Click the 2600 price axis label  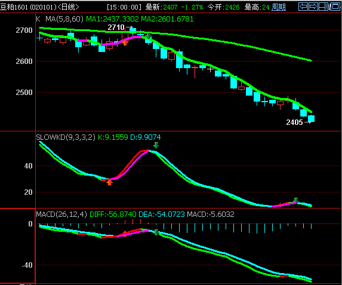point(24,61)
